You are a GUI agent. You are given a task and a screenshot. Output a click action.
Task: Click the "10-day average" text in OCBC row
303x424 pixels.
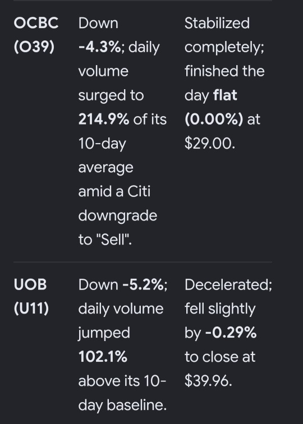[x=106, y=156]
